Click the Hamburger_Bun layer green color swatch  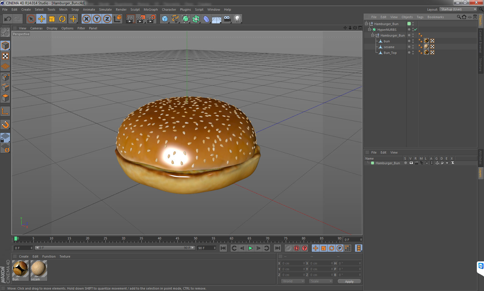(373, 163)
